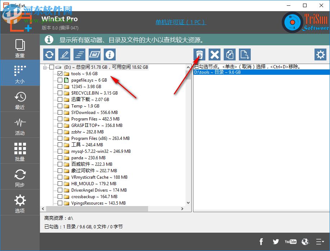This screenshot has width=330, height=251.
Task: Click the export file icon on right toolbar
Action: point(245,54)
